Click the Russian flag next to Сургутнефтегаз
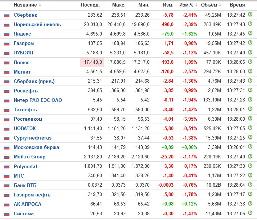This screenshot has width=257, height=220. [7, 138]
